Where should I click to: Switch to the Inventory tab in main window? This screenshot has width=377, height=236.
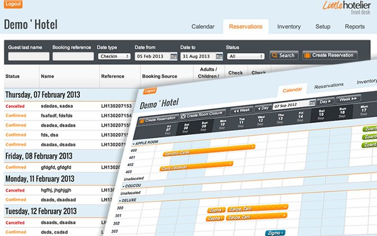[x=289, y=26]
